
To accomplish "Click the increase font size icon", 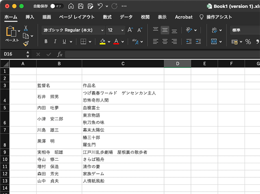I will click(130, 30).
